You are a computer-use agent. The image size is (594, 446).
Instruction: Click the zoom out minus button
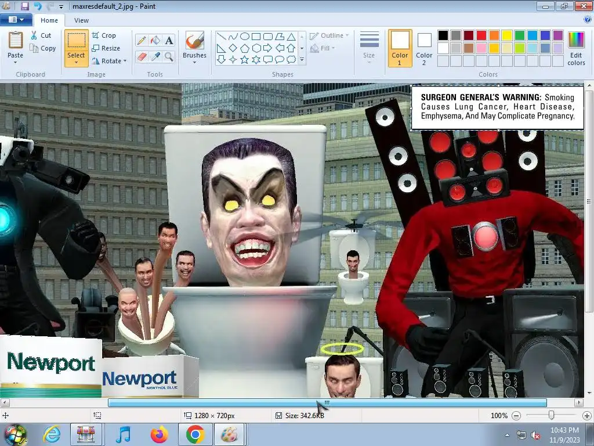(x=516, y=416)
